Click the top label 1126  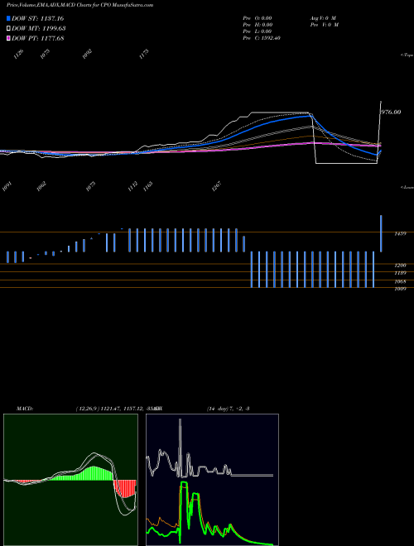(x=18, y=54)
